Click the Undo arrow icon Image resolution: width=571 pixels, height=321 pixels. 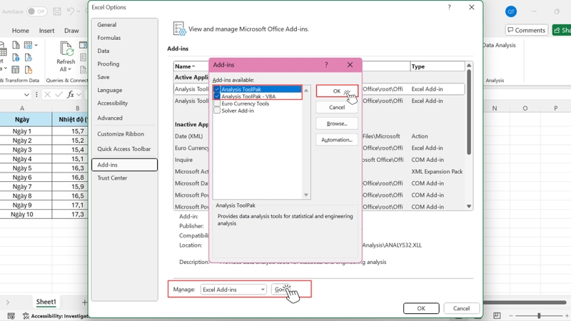71,11
